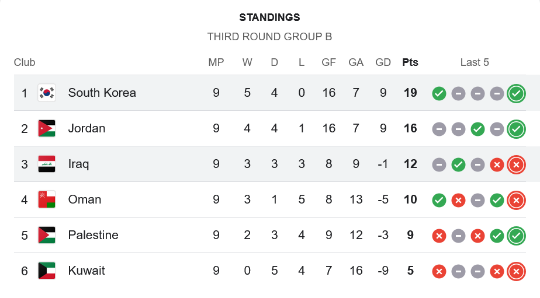
Task: Click the Pts column header
Action: pos(410,62)
